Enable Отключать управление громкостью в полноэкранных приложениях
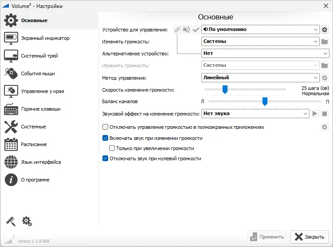This screenshot has height=247, width=333. 106,127
